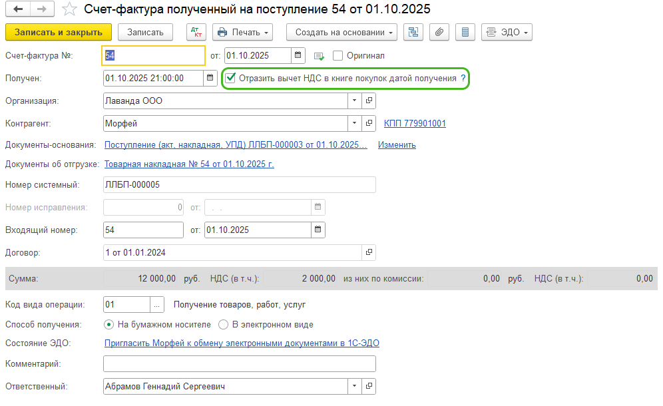Image resolution: width=663 pixels, height=406 pixels.
Task: Open the Печать menu
Action: pos(242,32)
